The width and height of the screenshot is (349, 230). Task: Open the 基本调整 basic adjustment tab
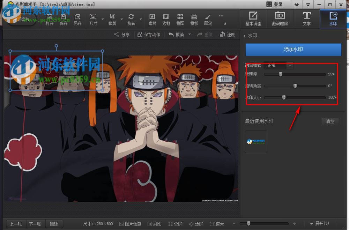(253, 19)
